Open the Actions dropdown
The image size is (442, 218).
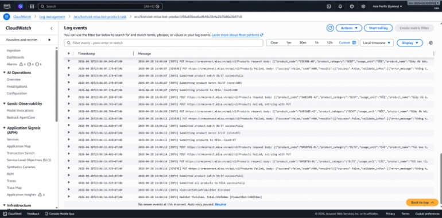click(x=348, y=28)
